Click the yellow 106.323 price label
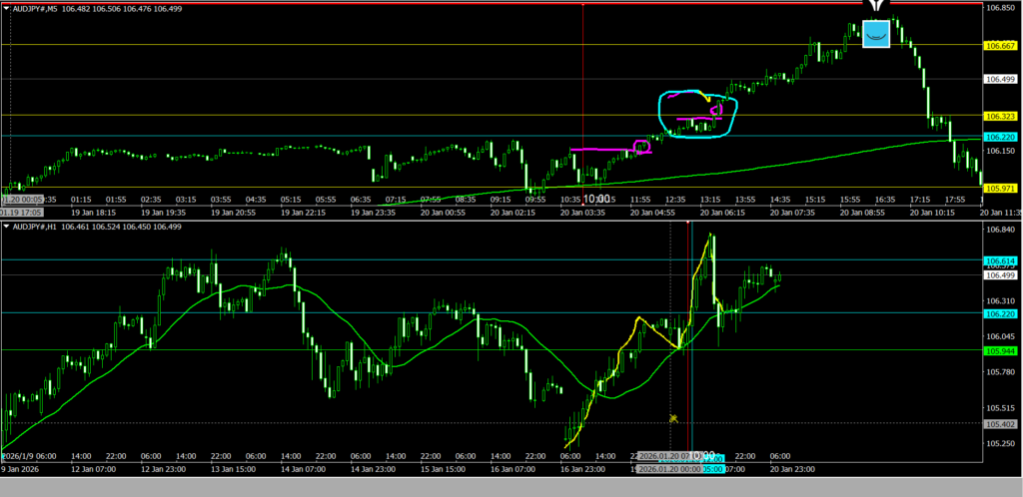 [x=1000, y=116]
